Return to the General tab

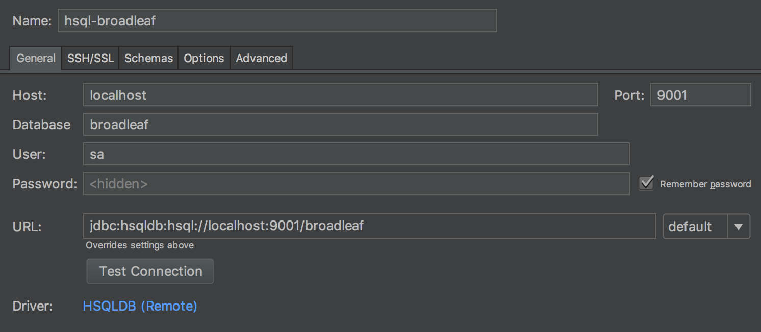(35, 58)
